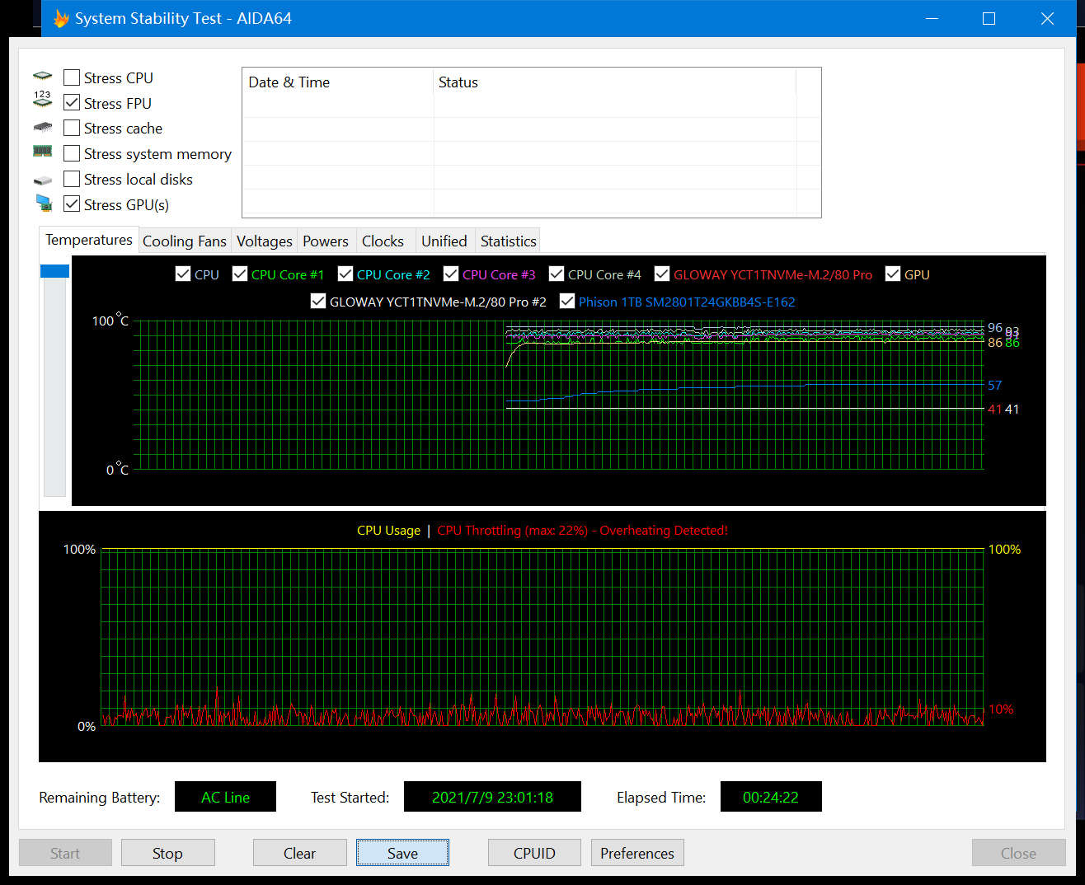Click the green RAM module icon

click(42, 152)
